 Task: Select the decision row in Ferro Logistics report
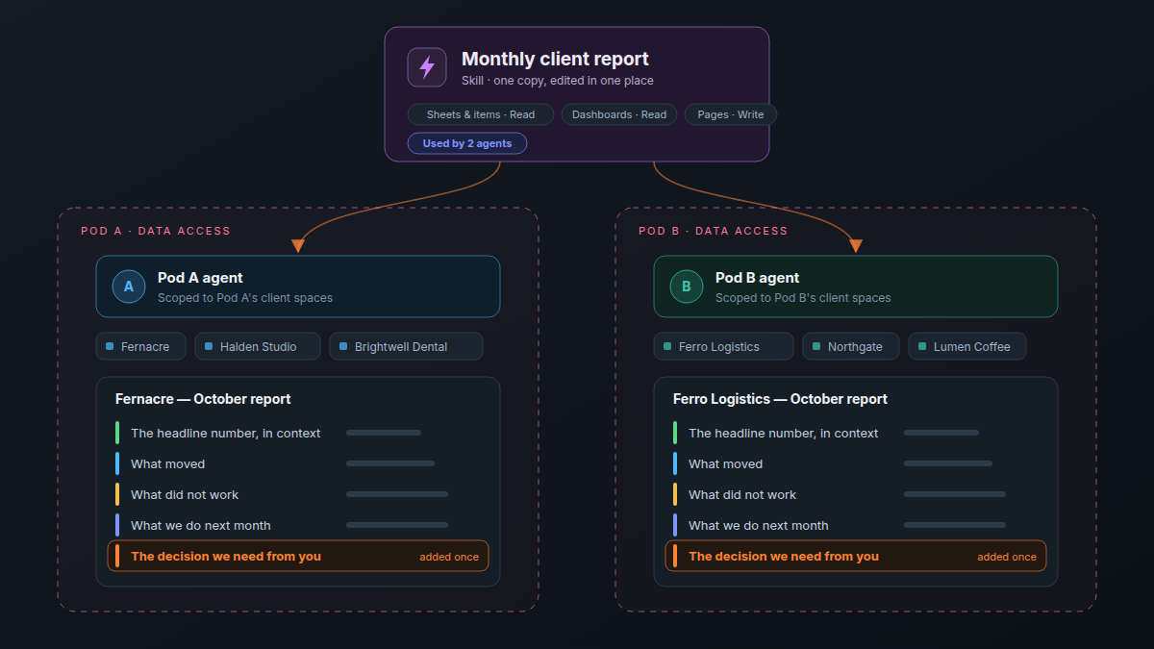(856, 556)
